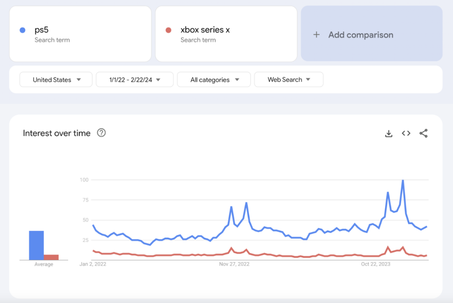
Task: Select the ps5 search term card
Action: (80, 34)
